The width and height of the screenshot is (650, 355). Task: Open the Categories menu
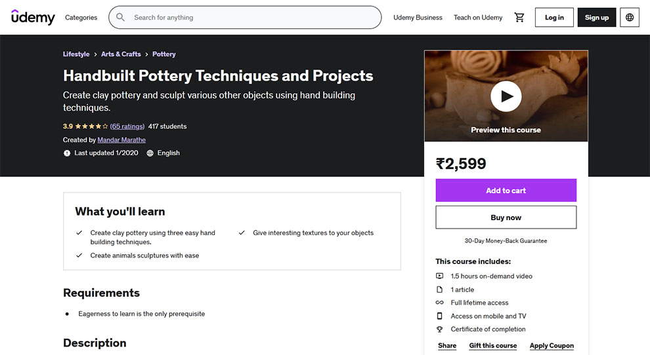pos(81,18)
